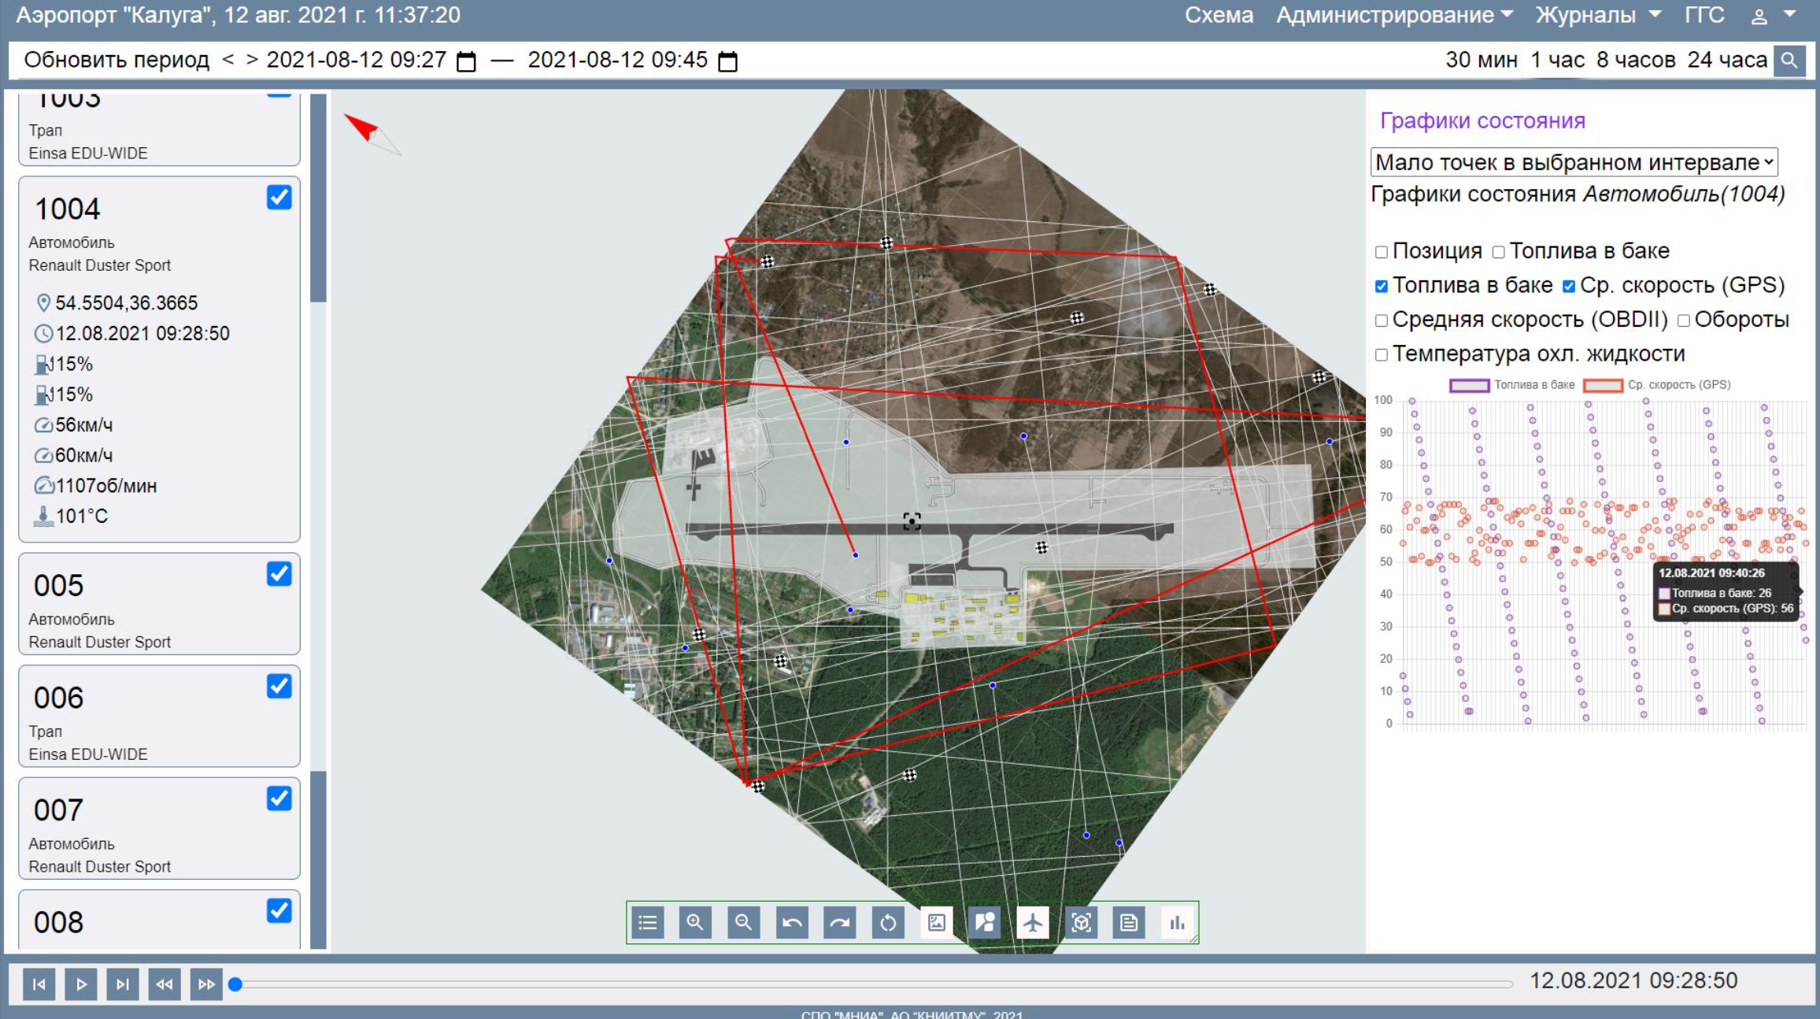Image resolution: width=1820 pixels, height=1019 pixels.
Task: Click the playback timeline slider handle
Action: coord(235,984)
